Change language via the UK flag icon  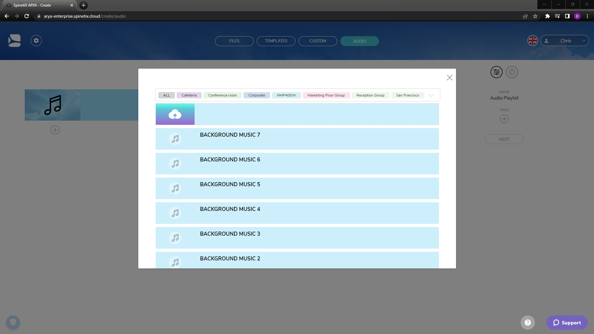(x=532, y=41)
